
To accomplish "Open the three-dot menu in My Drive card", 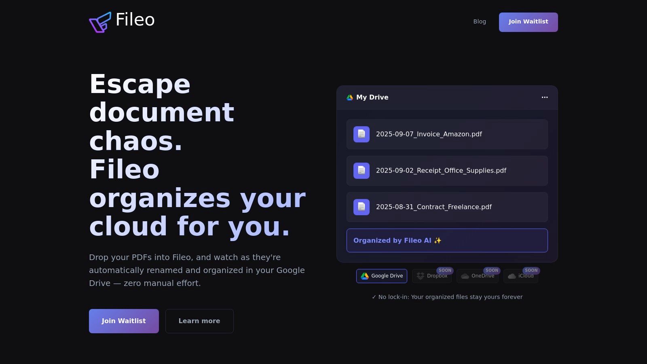I will pyautogui.click(x=545, y=97).
